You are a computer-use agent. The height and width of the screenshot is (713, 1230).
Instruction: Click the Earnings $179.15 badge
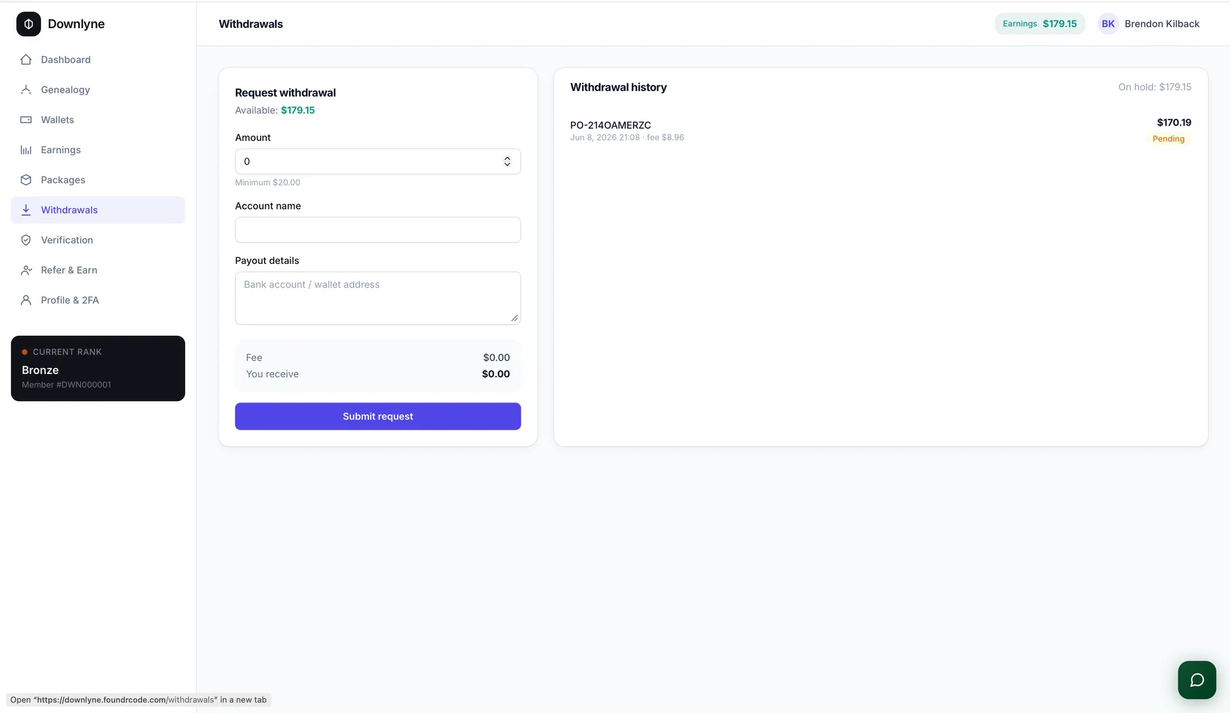click(x=1039, y=24)
